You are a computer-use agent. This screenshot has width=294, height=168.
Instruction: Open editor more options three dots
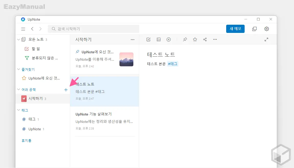215,40
